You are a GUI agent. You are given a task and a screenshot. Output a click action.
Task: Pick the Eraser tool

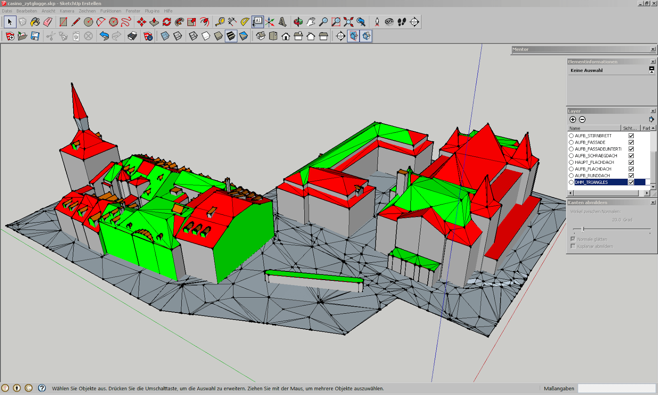pos(48,22)
